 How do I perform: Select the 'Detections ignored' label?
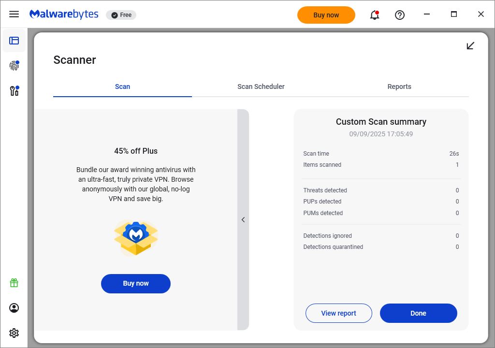point(327,235)
